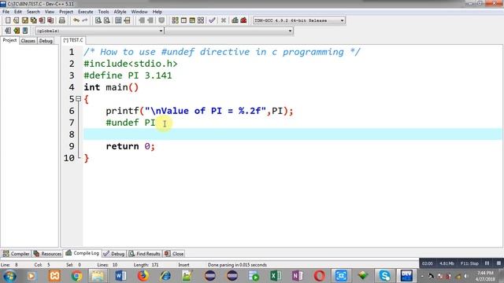Open the Edit menu
This screenshot has height=283, width=504.
[x=18, y=12]
